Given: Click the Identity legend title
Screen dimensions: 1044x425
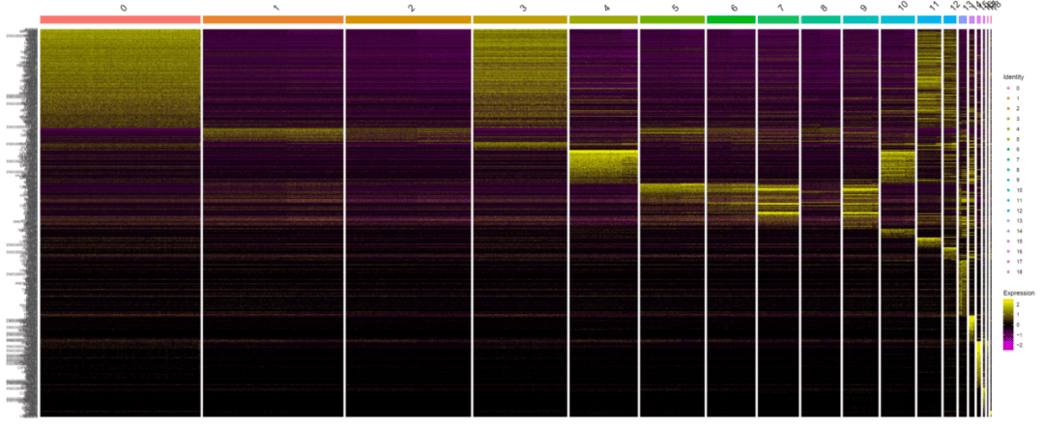Looking at the screenshot, I should pyautogui.click(x=1013, y=77).
